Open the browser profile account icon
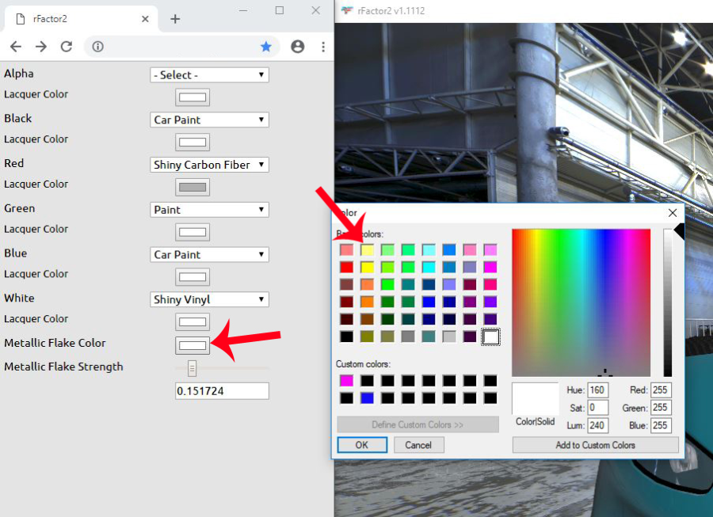 297,47
